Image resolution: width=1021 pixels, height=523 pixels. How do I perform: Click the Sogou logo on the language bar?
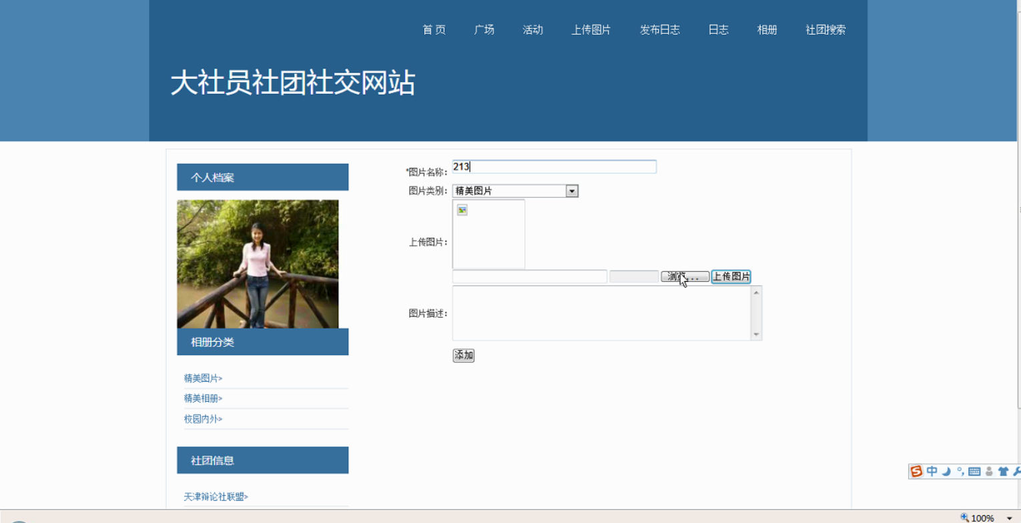916,471
